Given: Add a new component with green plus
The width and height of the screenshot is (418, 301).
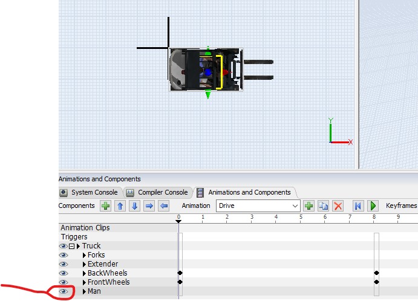Looking at the screenshot, I should coord(106,206).
